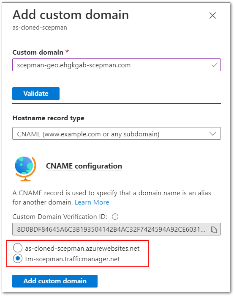Click the Add custom domain panel title
The image size is (234, 296).
click(x=71, y=15)
